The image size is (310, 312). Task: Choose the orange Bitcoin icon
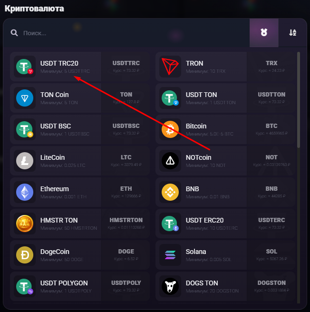click(170, 129)
